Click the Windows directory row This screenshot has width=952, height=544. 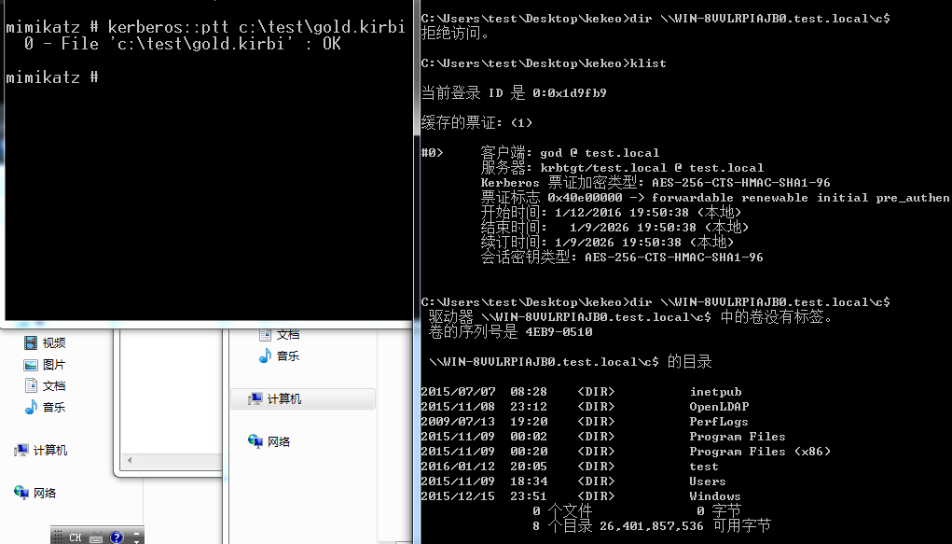click(581, 496)
